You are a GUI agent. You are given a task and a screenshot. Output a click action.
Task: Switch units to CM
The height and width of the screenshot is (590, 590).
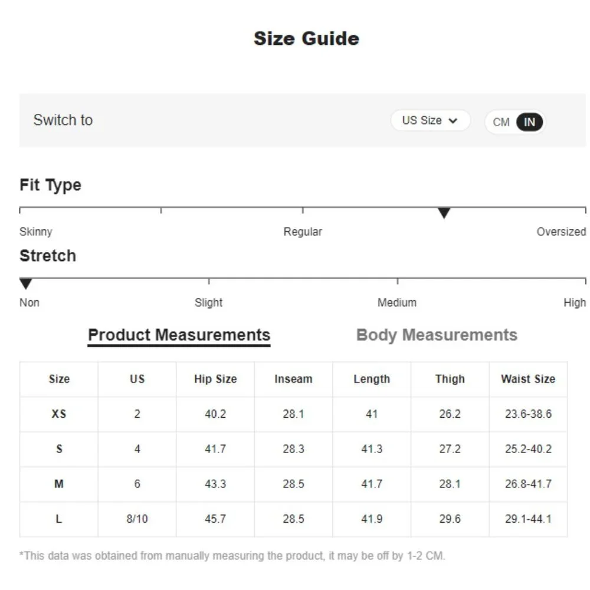point(501,122)
